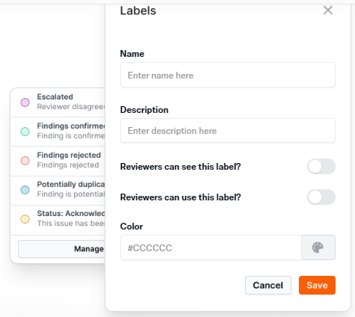Click the blue Potentially duplicate circle
355x317 pixels.
[x=25, y=190]
